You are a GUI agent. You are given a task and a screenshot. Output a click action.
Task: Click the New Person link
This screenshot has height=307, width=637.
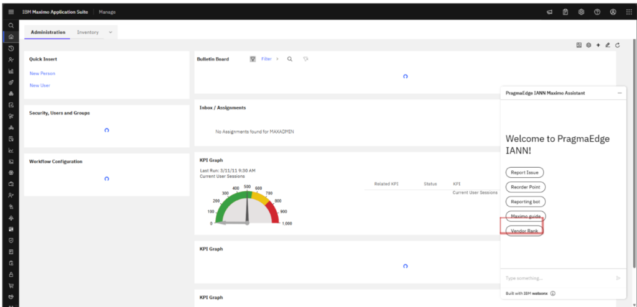42,73
